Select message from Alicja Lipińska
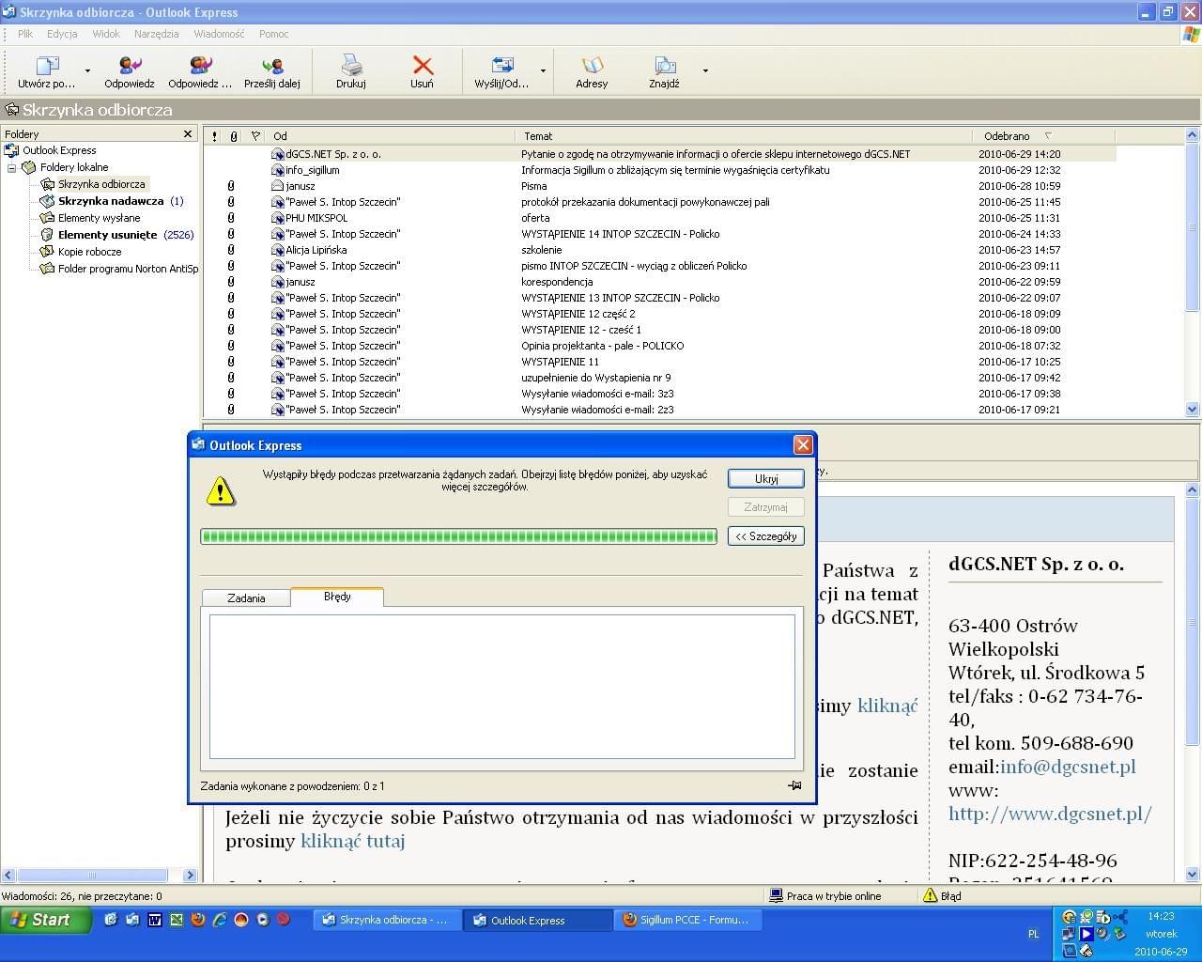The image size is (1202, 962). pyautogui.click(x=659, y=250)
